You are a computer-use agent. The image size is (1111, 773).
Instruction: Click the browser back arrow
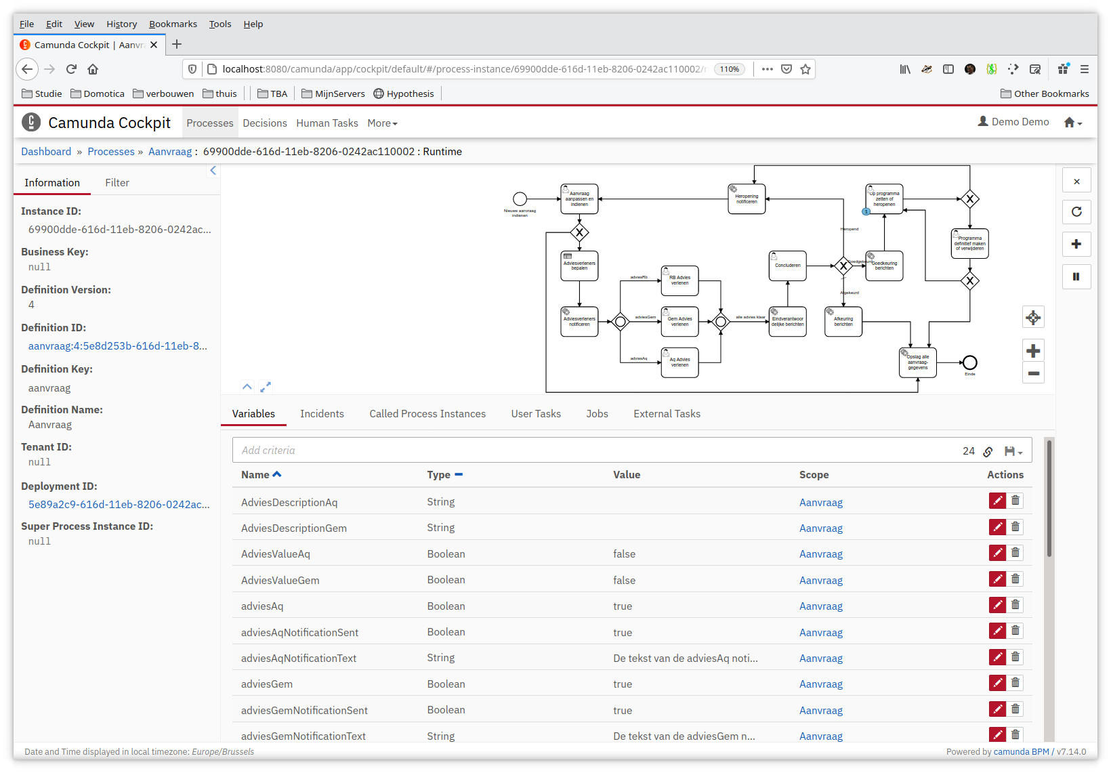tap(27, 69)
